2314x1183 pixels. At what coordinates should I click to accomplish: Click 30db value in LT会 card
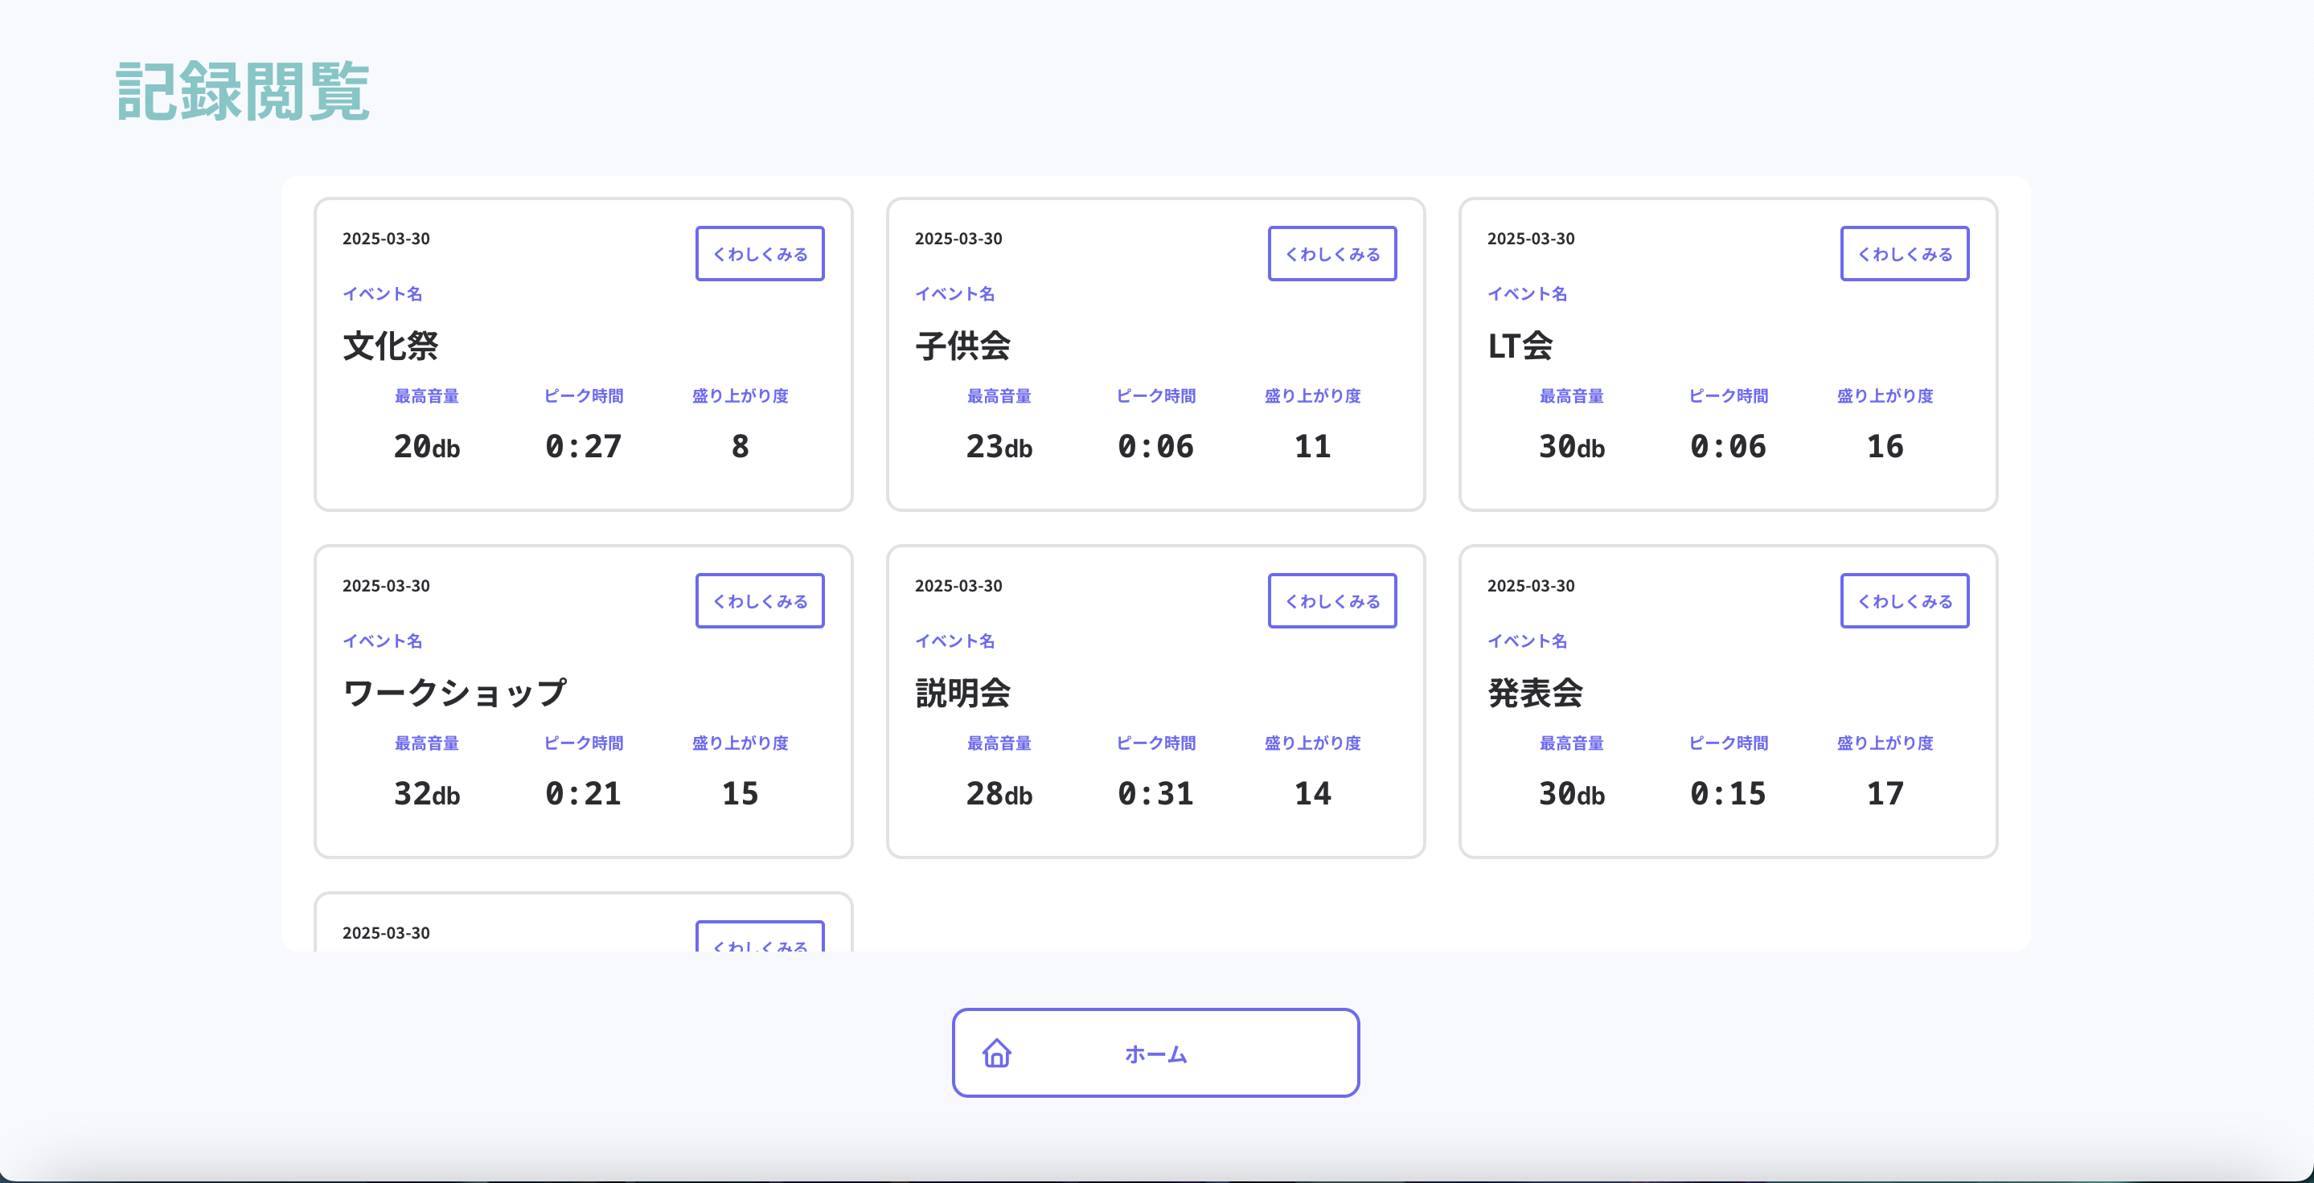(x=1571, y=446)
